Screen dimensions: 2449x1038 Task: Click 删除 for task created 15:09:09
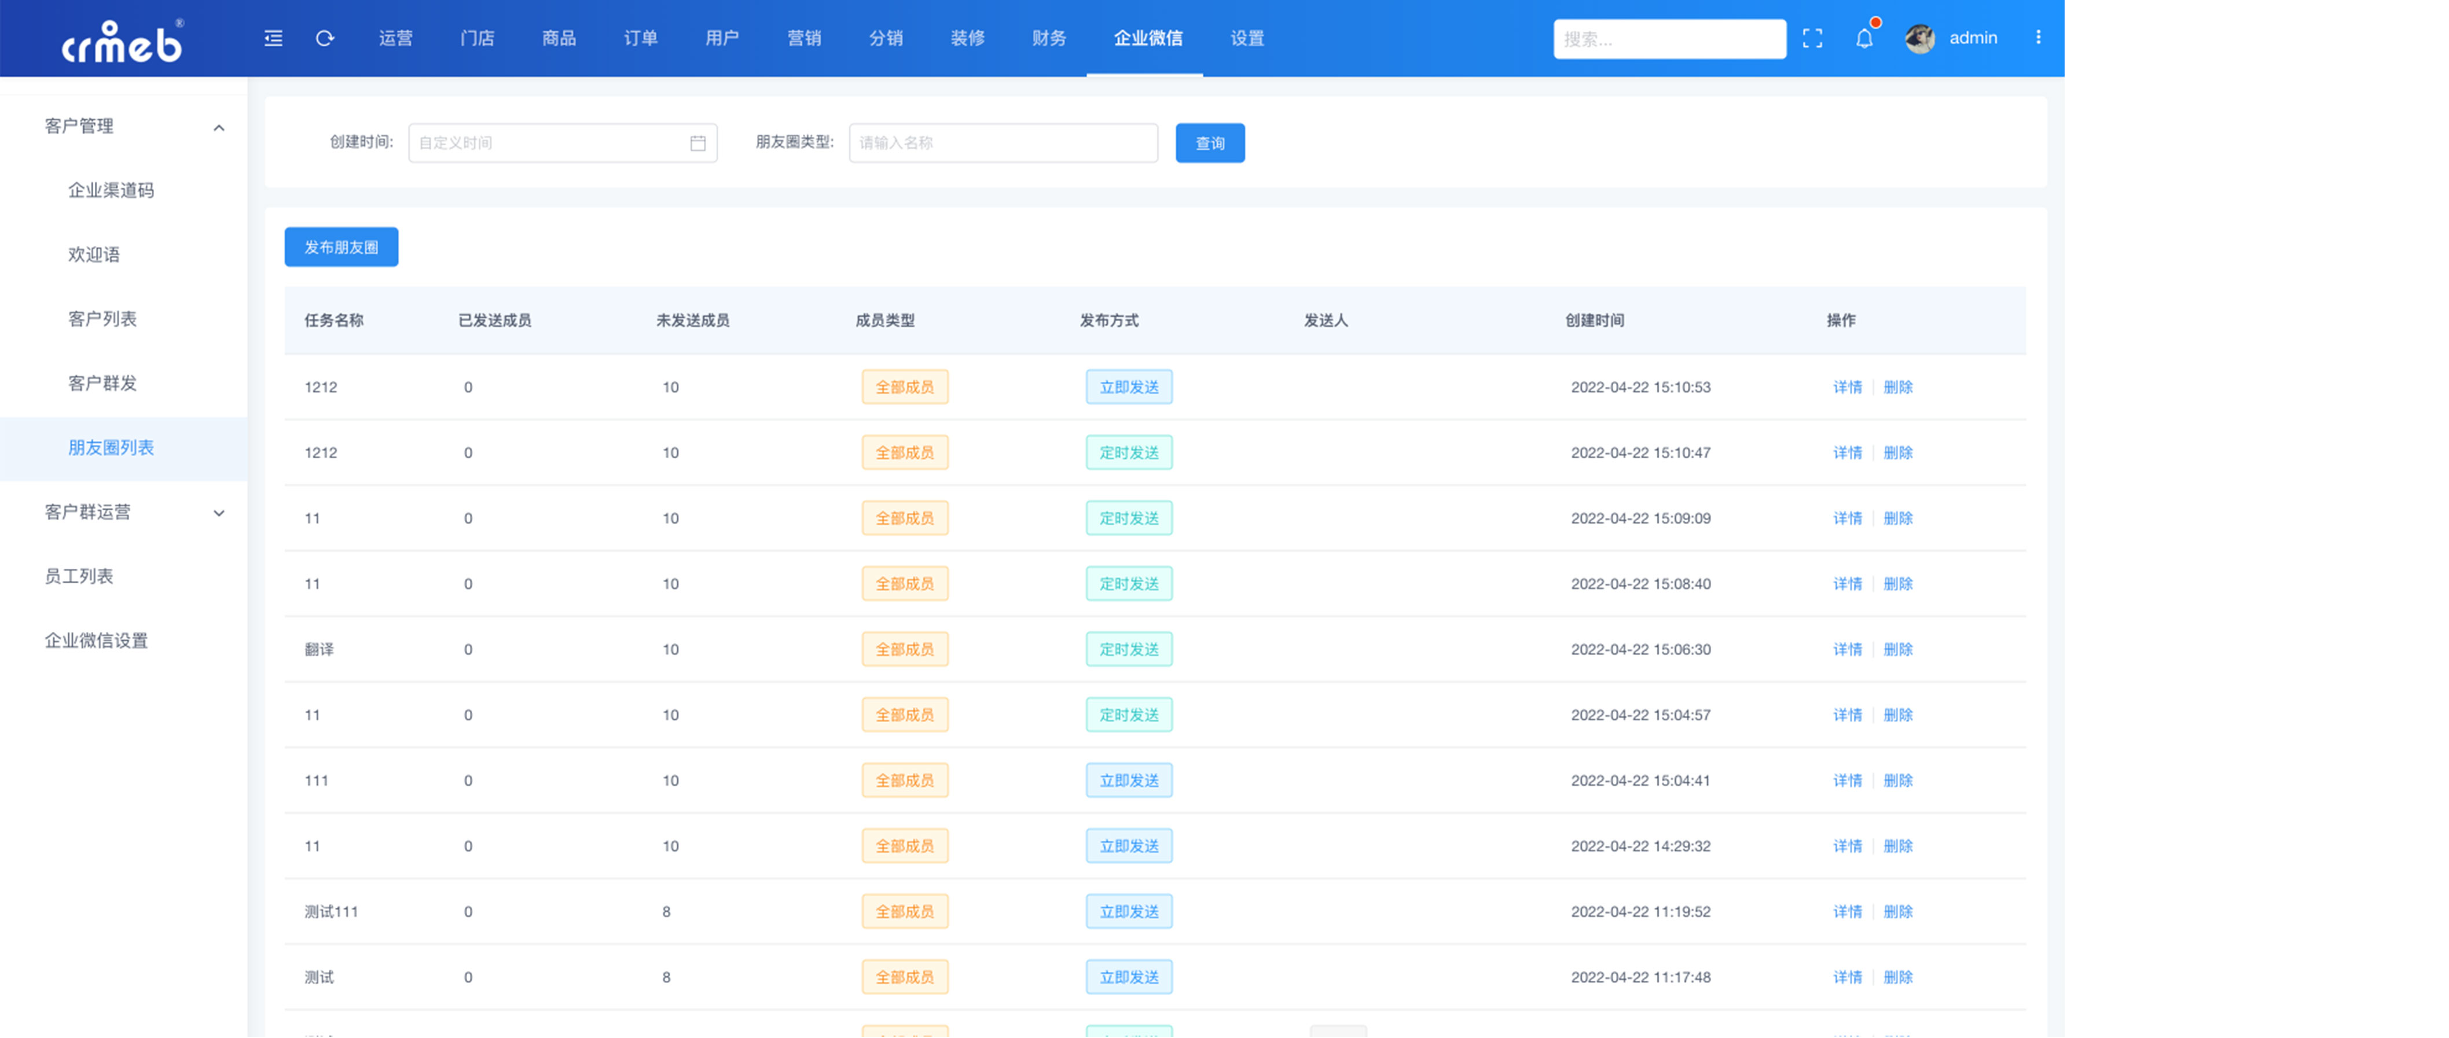pyautogui.click(x=1897, y=518)
